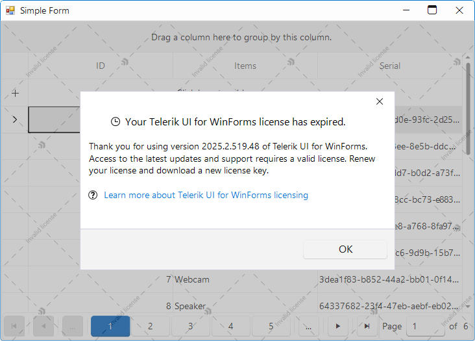
Task: Select serial cell ending c6-9d9b-15b7
Action: [428, 253]
